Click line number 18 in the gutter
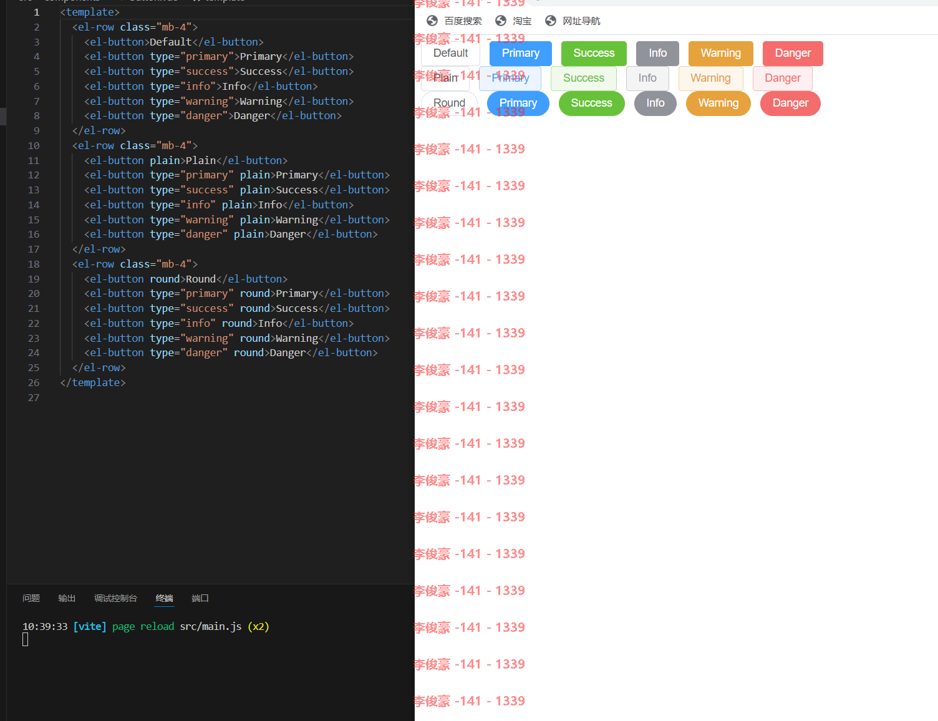938x721 pixels. point(34,264)
